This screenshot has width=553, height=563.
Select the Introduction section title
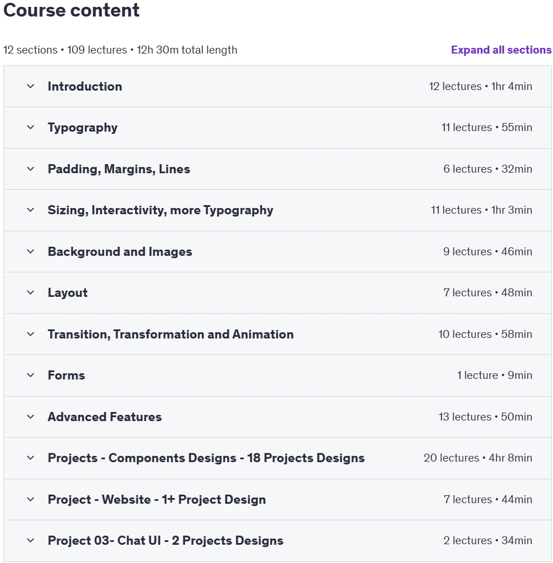[85, 86]
